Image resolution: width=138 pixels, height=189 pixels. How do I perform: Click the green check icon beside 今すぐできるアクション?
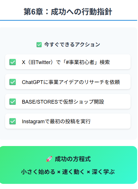tap(39, 45)
